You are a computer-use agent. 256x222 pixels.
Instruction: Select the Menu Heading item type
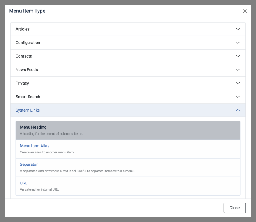point(33,128)
